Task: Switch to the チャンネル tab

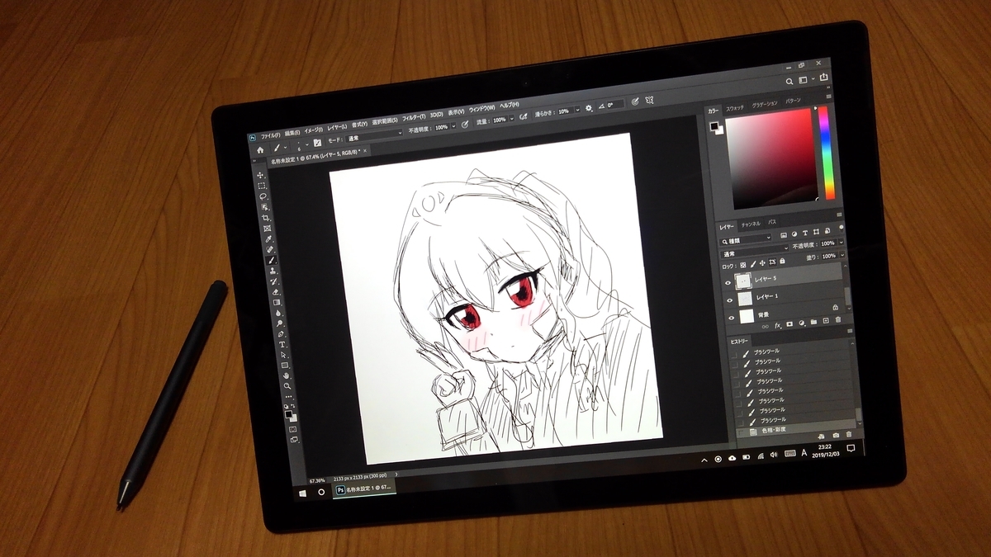Action: [x=751, y=224]
